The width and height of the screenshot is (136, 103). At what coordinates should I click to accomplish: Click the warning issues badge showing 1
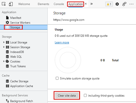click(109, 4)
